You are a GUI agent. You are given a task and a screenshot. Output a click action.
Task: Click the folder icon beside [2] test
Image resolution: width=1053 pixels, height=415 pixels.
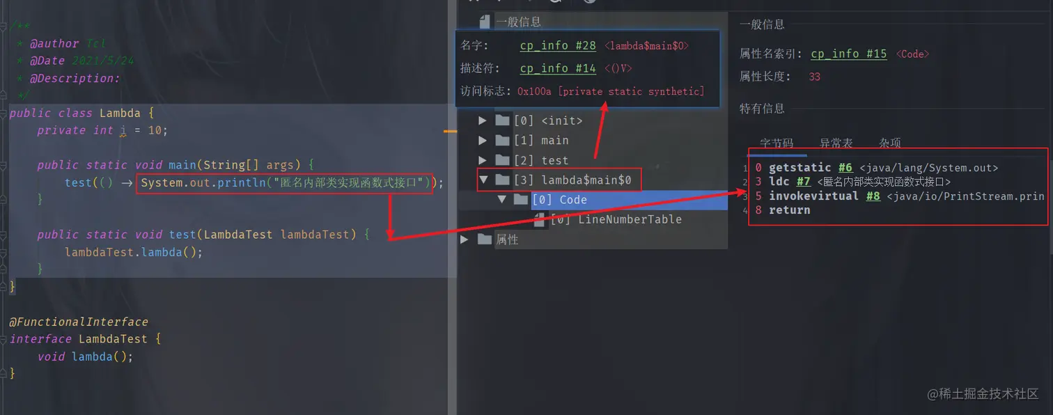[502, 160]
